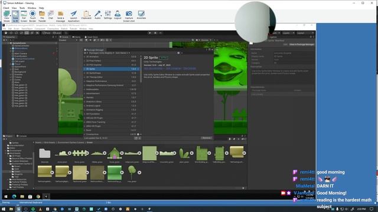Select house_green asset thumbnail
Image resolution: width=378 pixels, height=212 pixels.
[115, 153]
